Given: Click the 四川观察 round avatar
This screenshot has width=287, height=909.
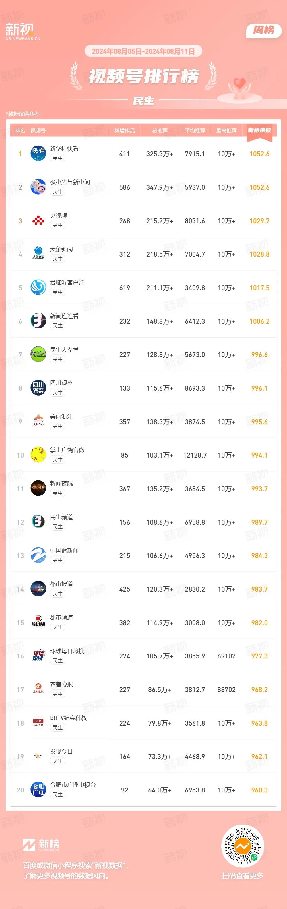Looking at the screenshot, I should click(38, 388).
